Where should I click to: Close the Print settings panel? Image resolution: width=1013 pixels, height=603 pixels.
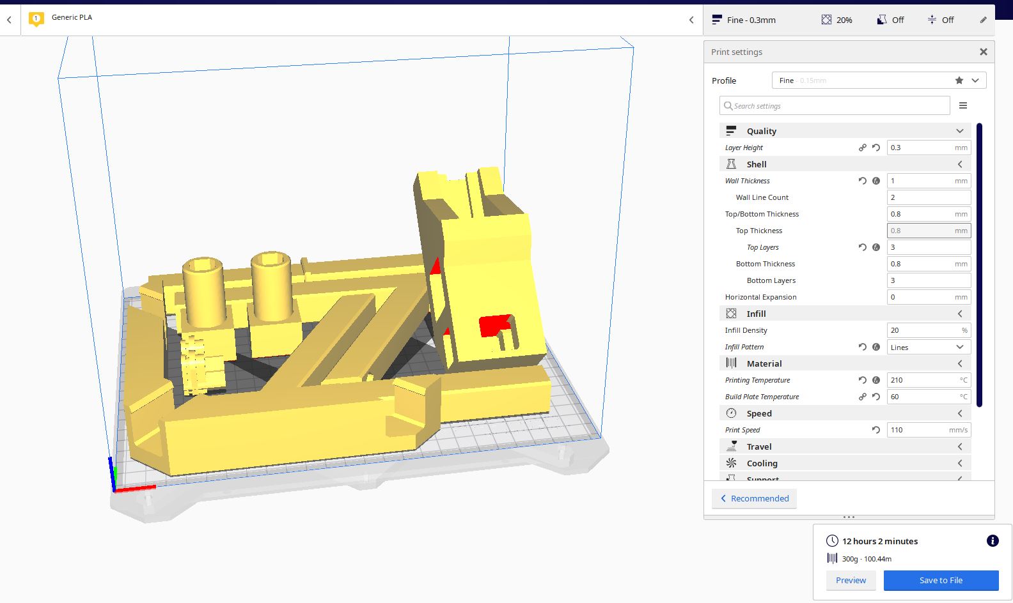click(984, 52)
